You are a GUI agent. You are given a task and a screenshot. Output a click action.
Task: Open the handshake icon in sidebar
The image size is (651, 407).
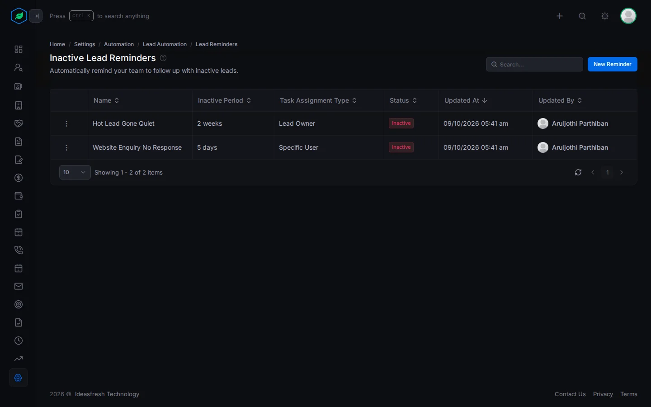19,123
